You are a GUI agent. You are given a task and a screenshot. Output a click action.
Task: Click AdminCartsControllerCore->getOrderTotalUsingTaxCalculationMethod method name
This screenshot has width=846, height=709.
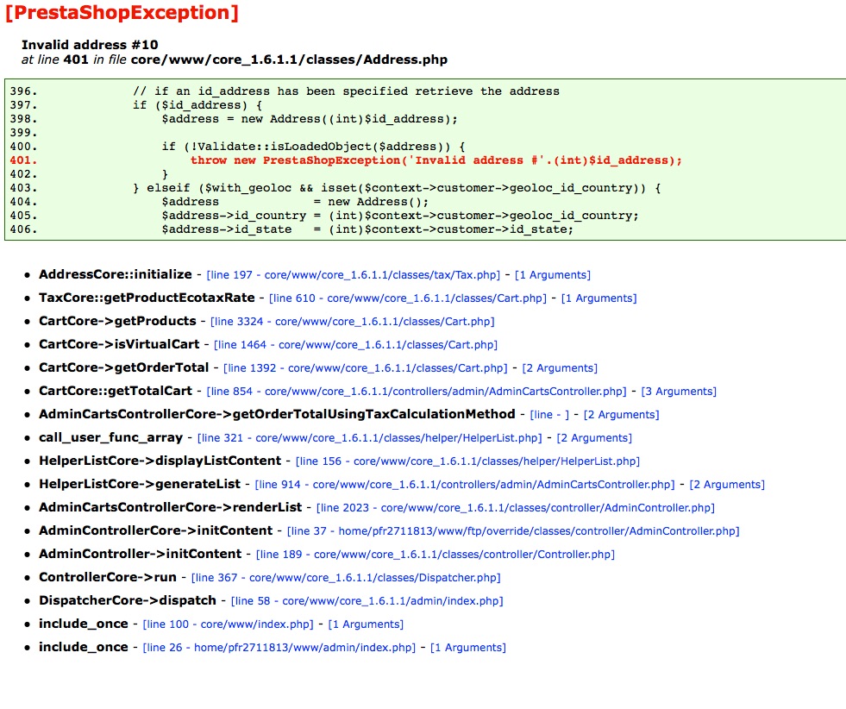(277, 414)
